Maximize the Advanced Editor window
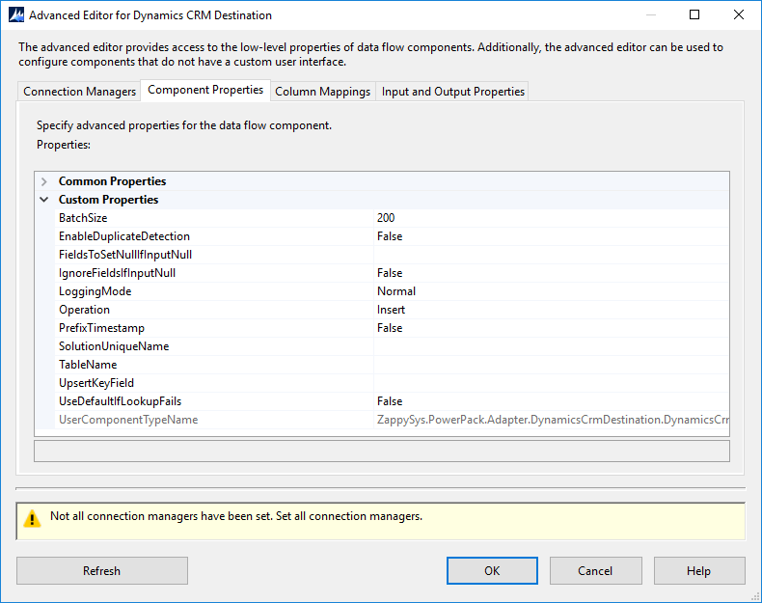This screenshot has width=762, height=603. coord(694,14)
